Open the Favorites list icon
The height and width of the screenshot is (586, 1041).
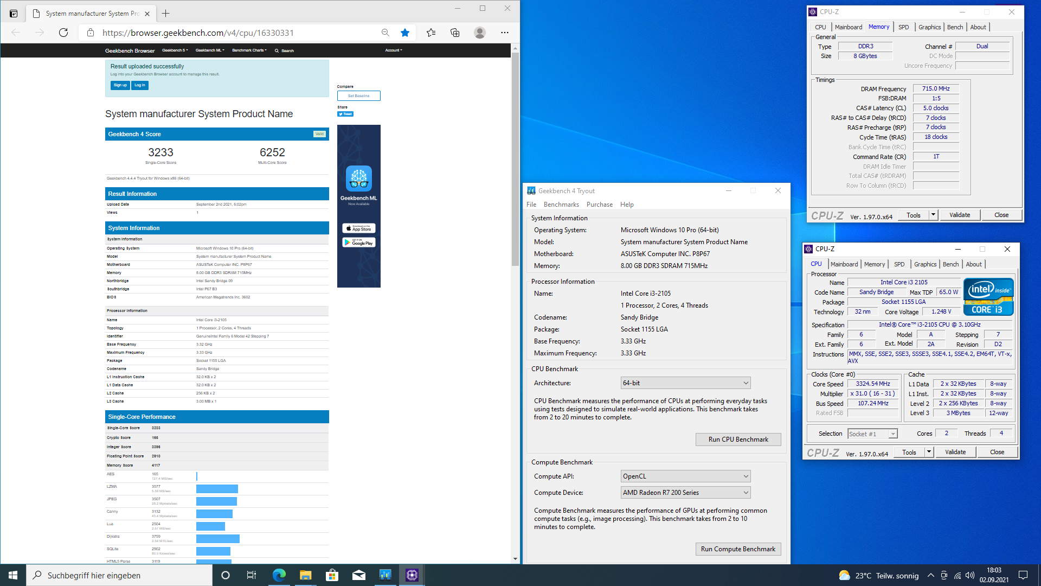[431, 33]
